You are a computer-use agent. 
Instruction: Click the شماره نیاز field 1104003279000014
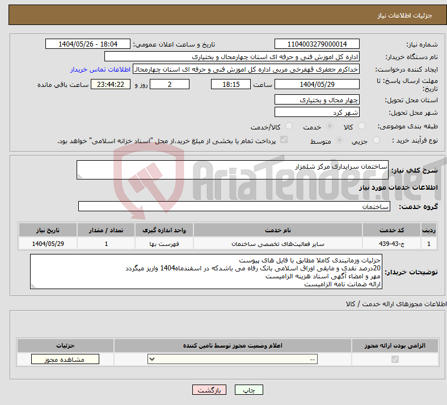pyautogui.click(x=317, y=44)
